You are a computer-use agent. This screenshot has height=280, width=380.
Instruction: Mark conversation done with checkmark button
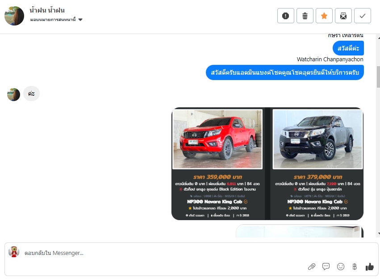point(363,16)
